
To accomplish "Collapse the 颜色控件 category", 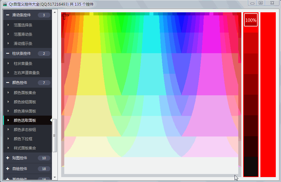I will pos(20,83).
